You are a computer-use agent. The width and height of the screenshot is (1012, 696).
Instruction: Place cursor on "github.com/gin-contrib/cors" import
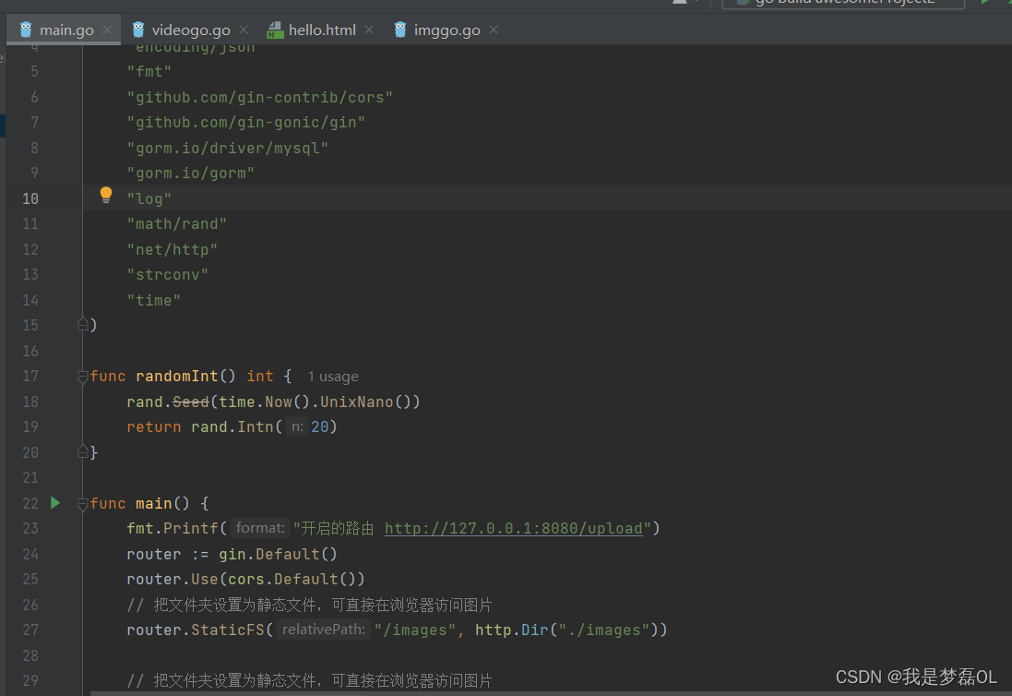click(260, 98)
